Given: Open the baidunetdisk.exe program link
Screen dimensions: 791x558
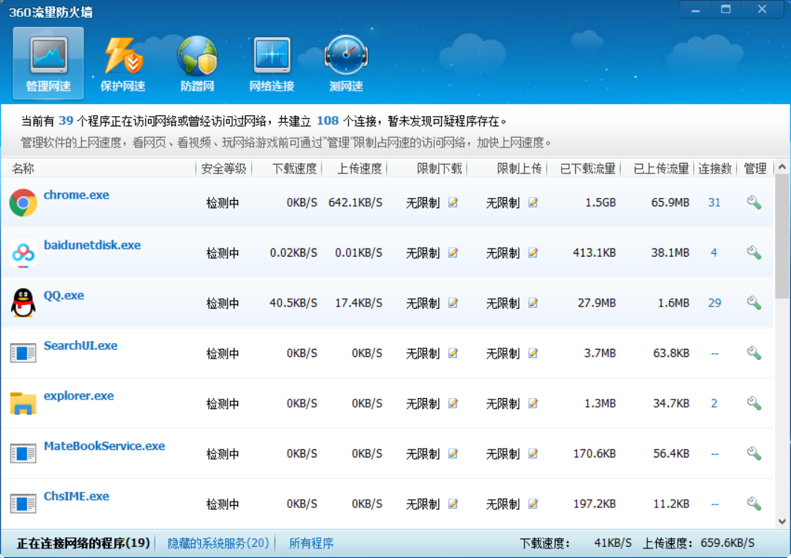Looking at the screenshot, I should tap(92, 246).
